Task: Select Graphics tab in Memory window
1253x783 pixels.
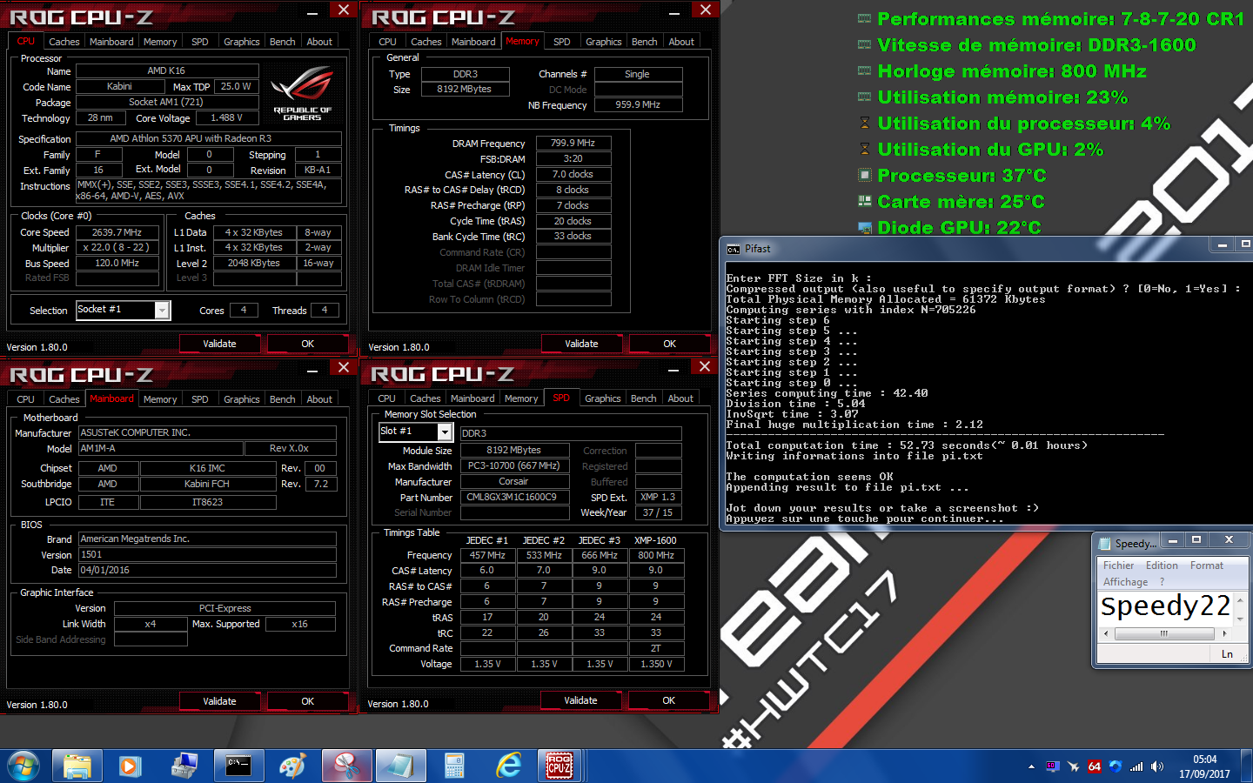Action: pyautogui.click(x=603, y=42)
